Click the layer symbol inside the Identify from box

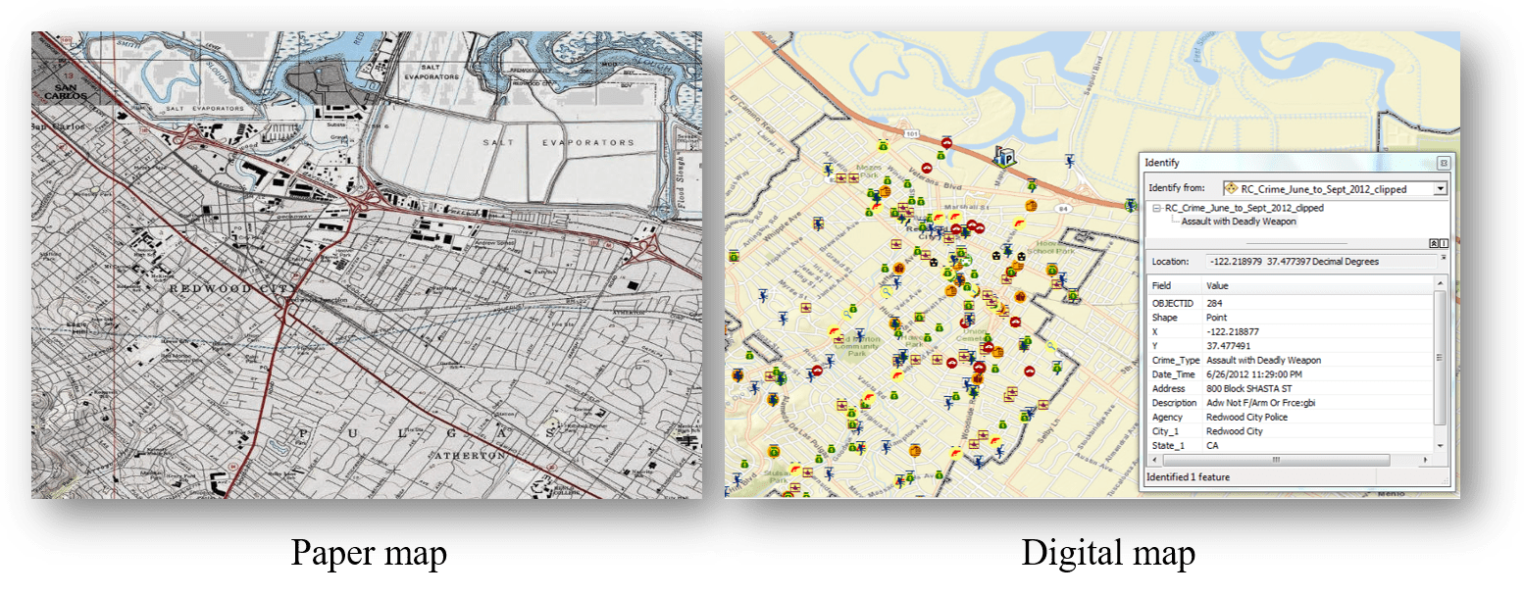1232,188
